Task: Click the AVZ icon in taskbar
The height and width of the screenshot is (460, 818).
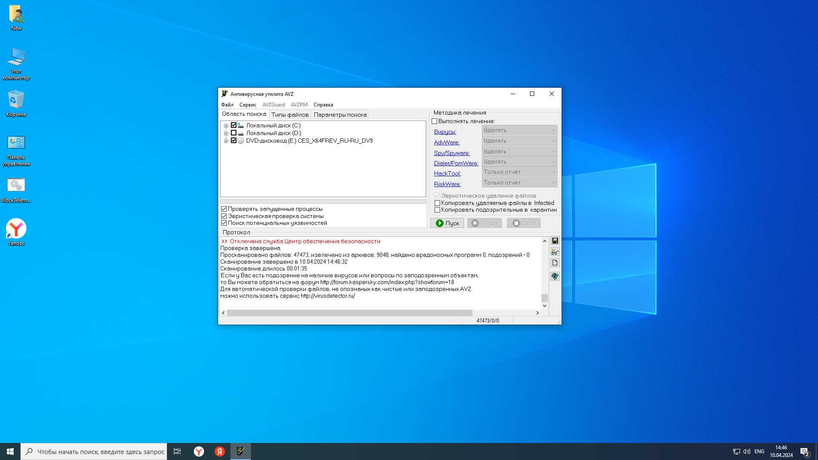Action: [241, 451]
